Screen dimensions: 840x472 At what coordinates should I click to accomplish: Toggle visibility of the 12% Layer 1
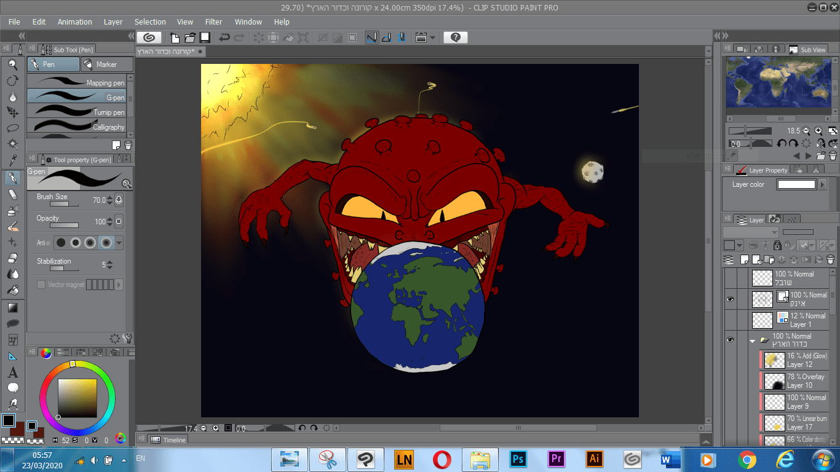click(x=730, y=320)
